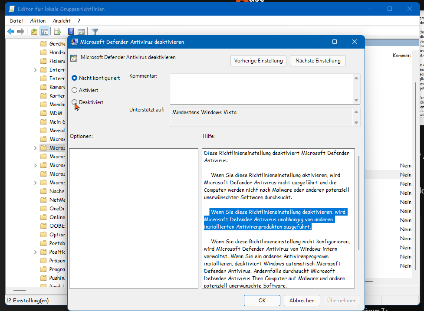Click the folder icon next to Präsen

click(43, 261)
